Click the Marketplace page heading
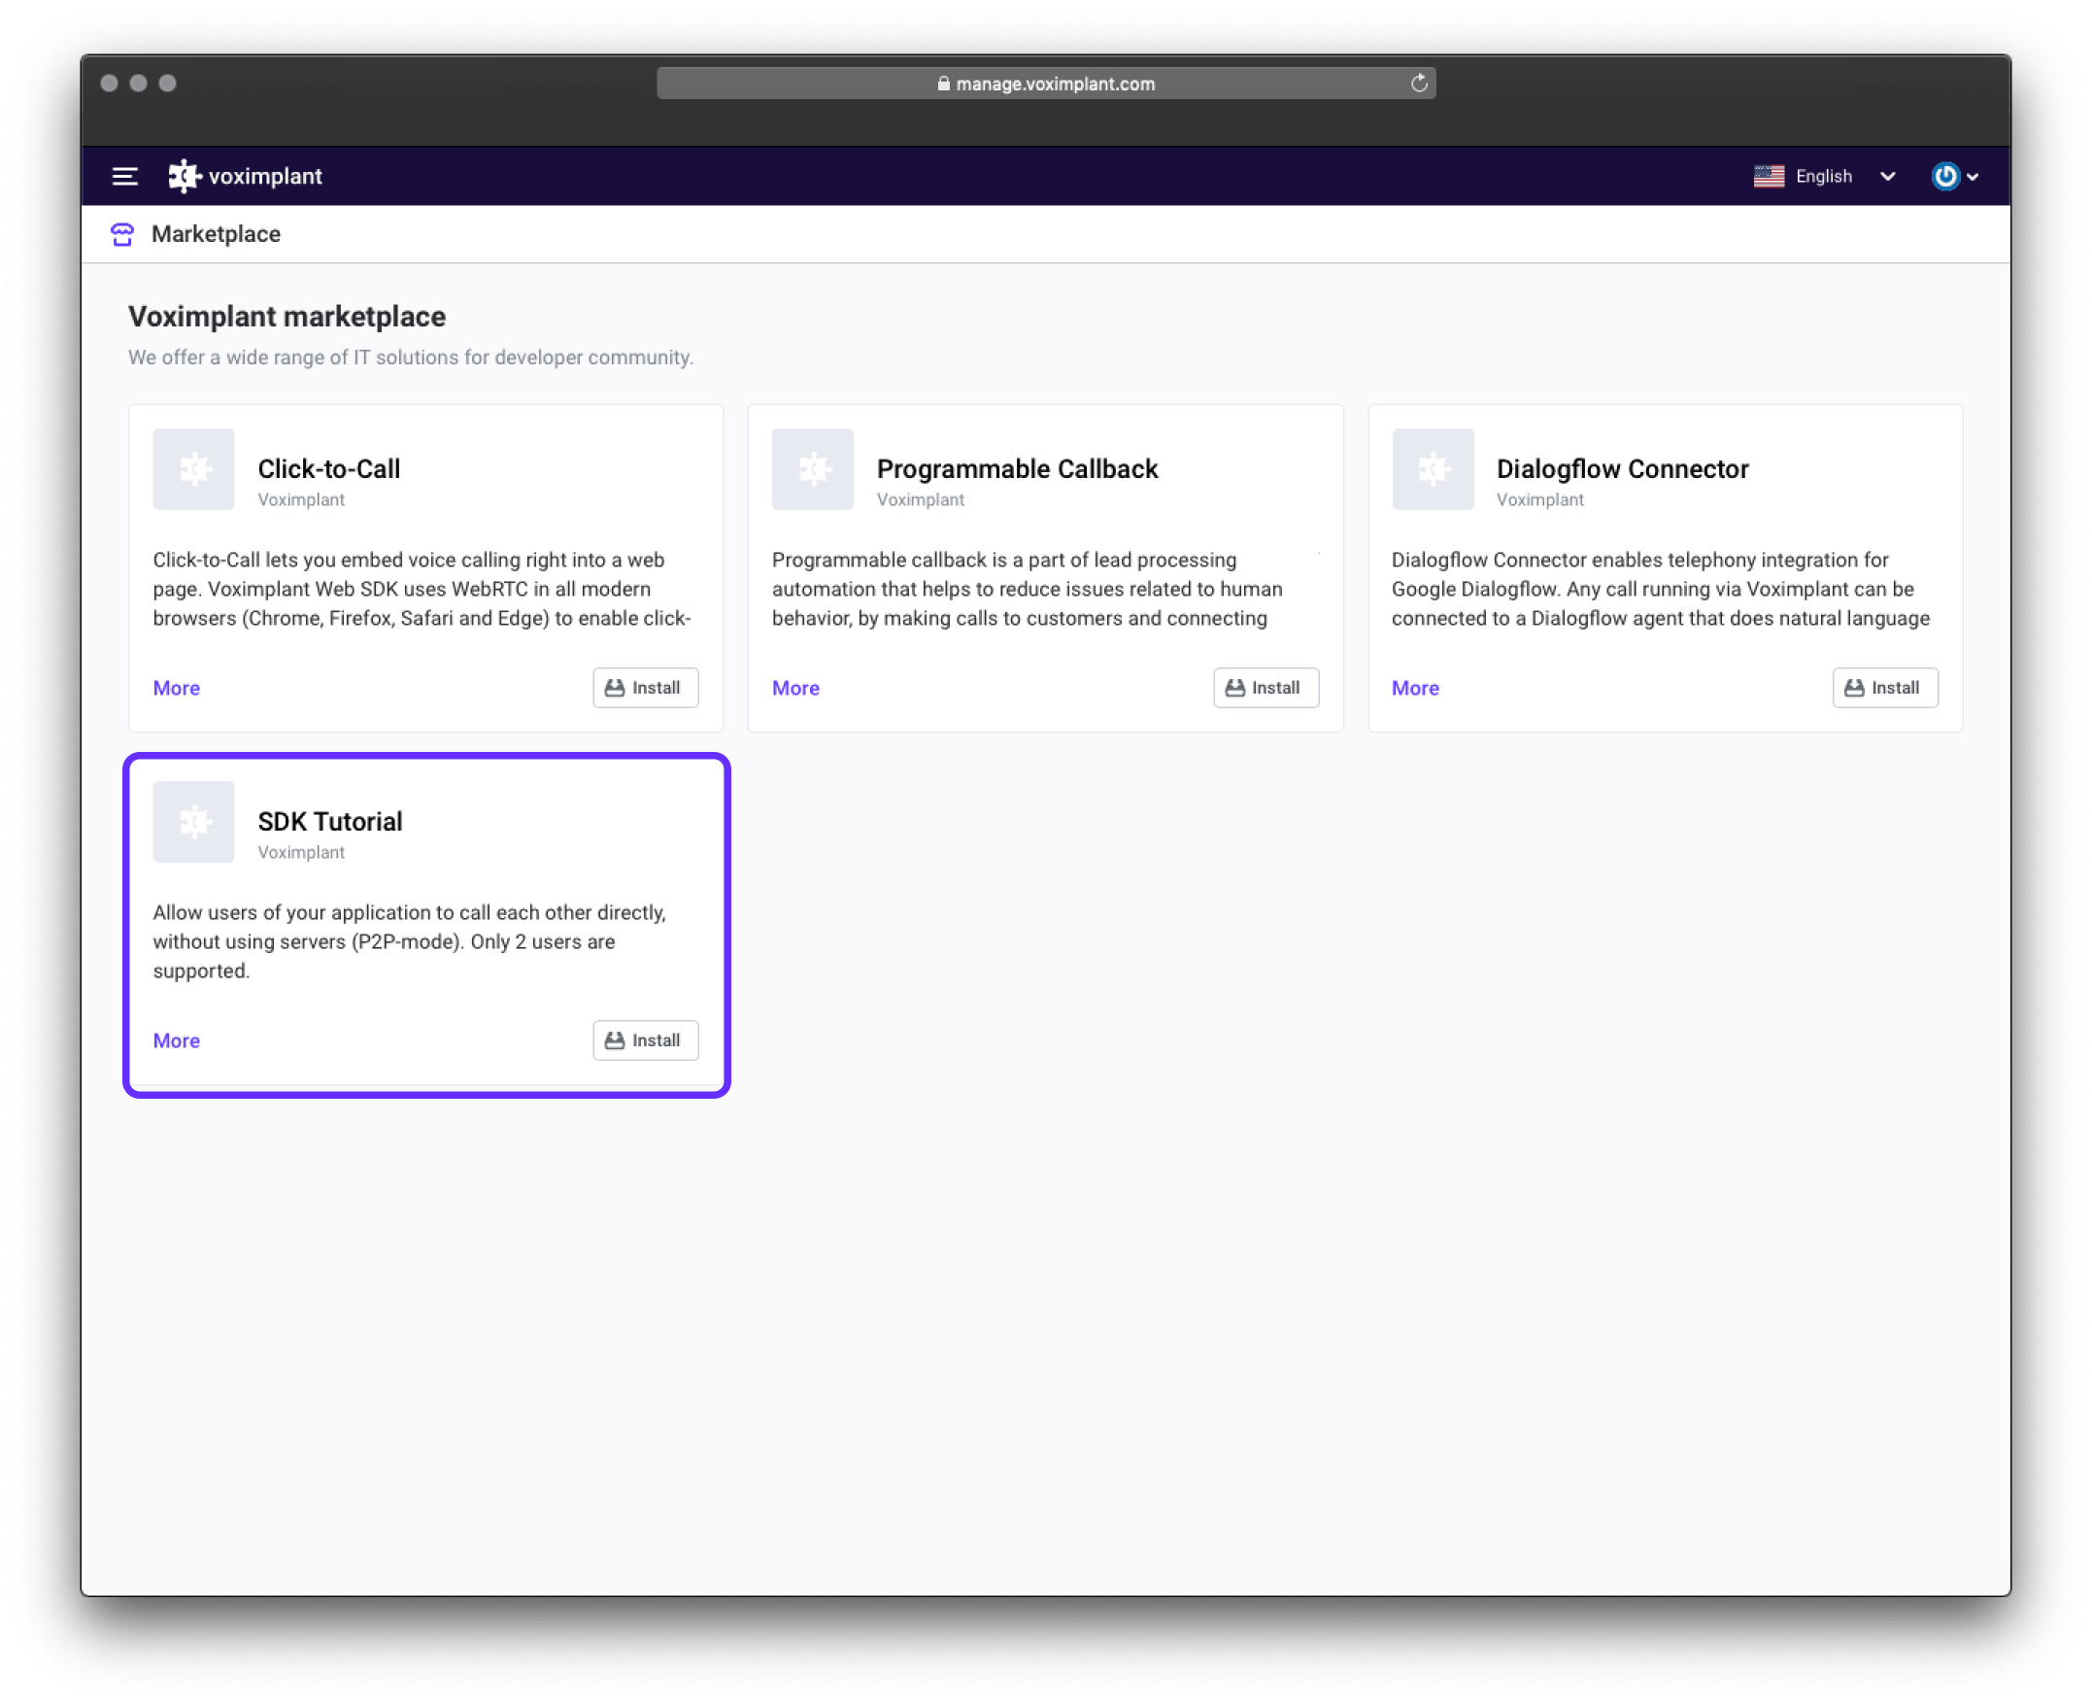 coord(216,234)
